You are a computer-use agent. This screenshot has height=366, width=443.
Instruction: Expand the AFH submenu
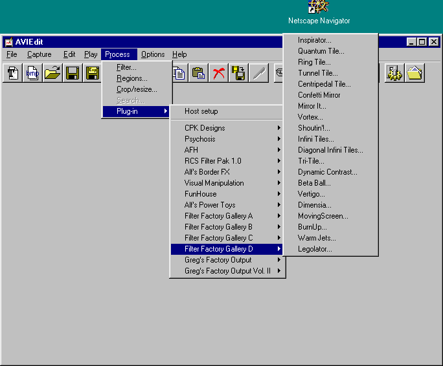227,150
